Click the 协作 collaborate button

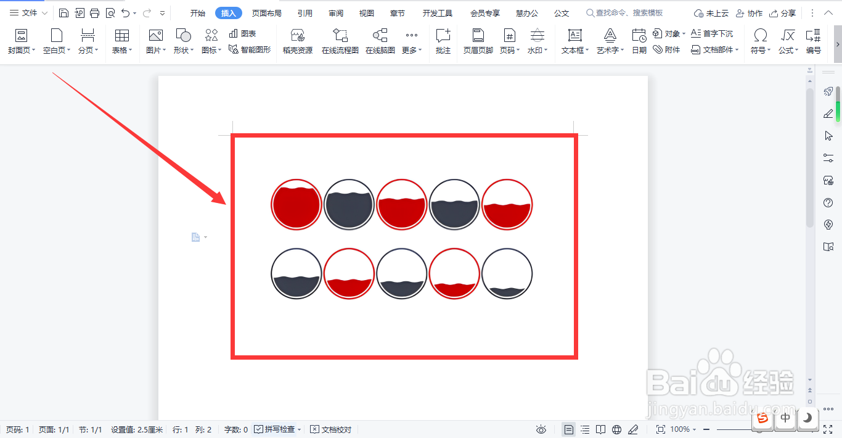point(749,13)
